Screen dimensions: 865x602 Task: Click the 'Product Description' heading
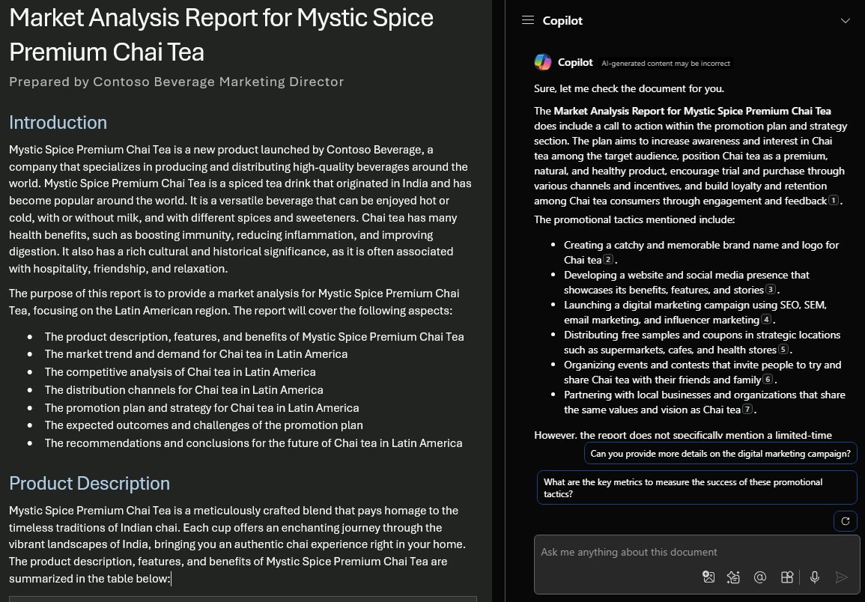(x=89, y=483)
